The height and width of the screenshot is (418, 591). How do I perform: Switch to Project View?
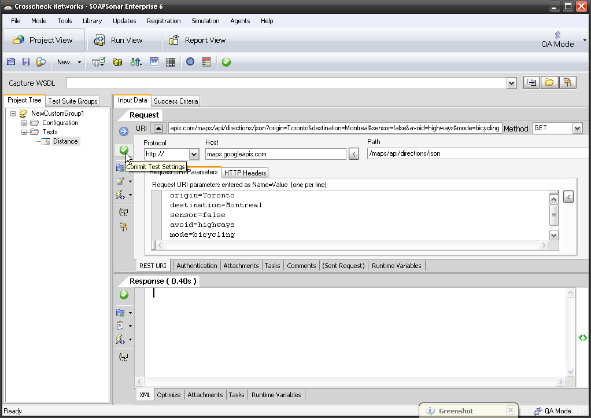[43, 40]
